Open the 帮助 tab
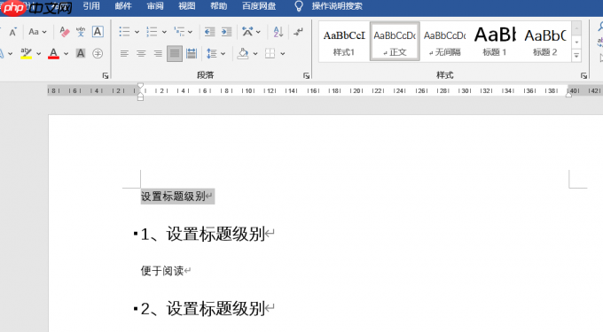 click(x=218, y=6)
